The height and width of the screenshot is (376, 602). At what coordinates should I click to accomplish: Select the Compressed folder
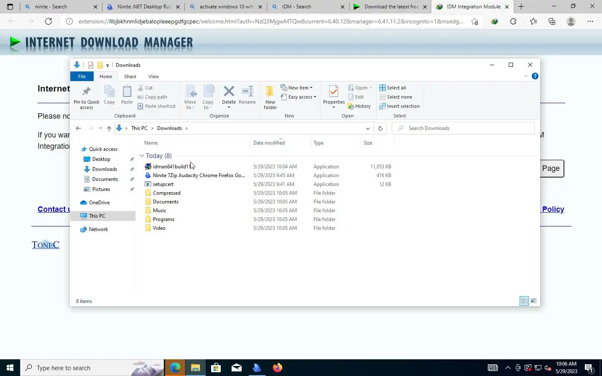162,193
